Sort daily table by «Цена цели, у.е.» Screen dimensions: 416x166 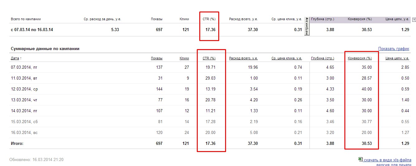tap(397, 58)
